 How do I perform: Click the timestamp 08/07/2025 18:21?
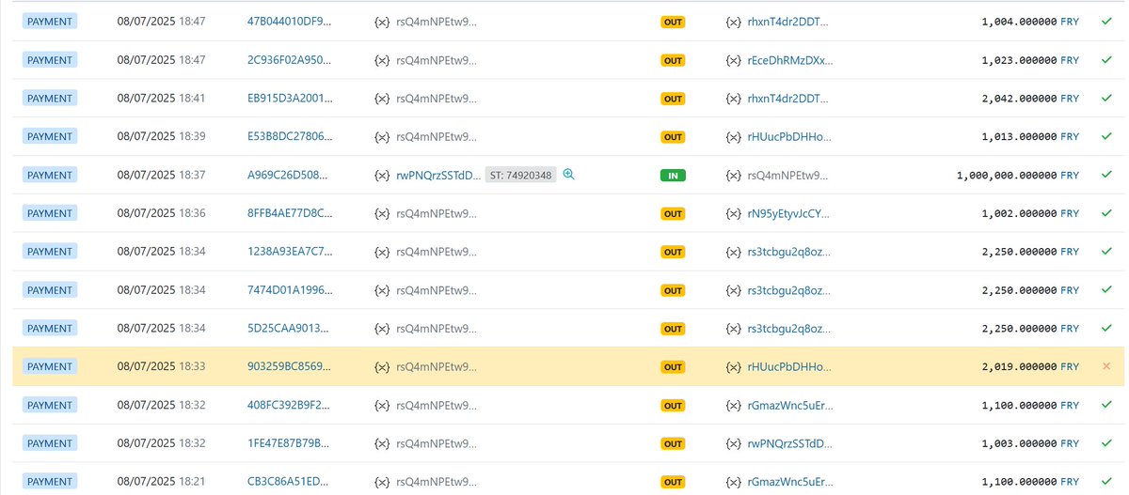[161, 482]
